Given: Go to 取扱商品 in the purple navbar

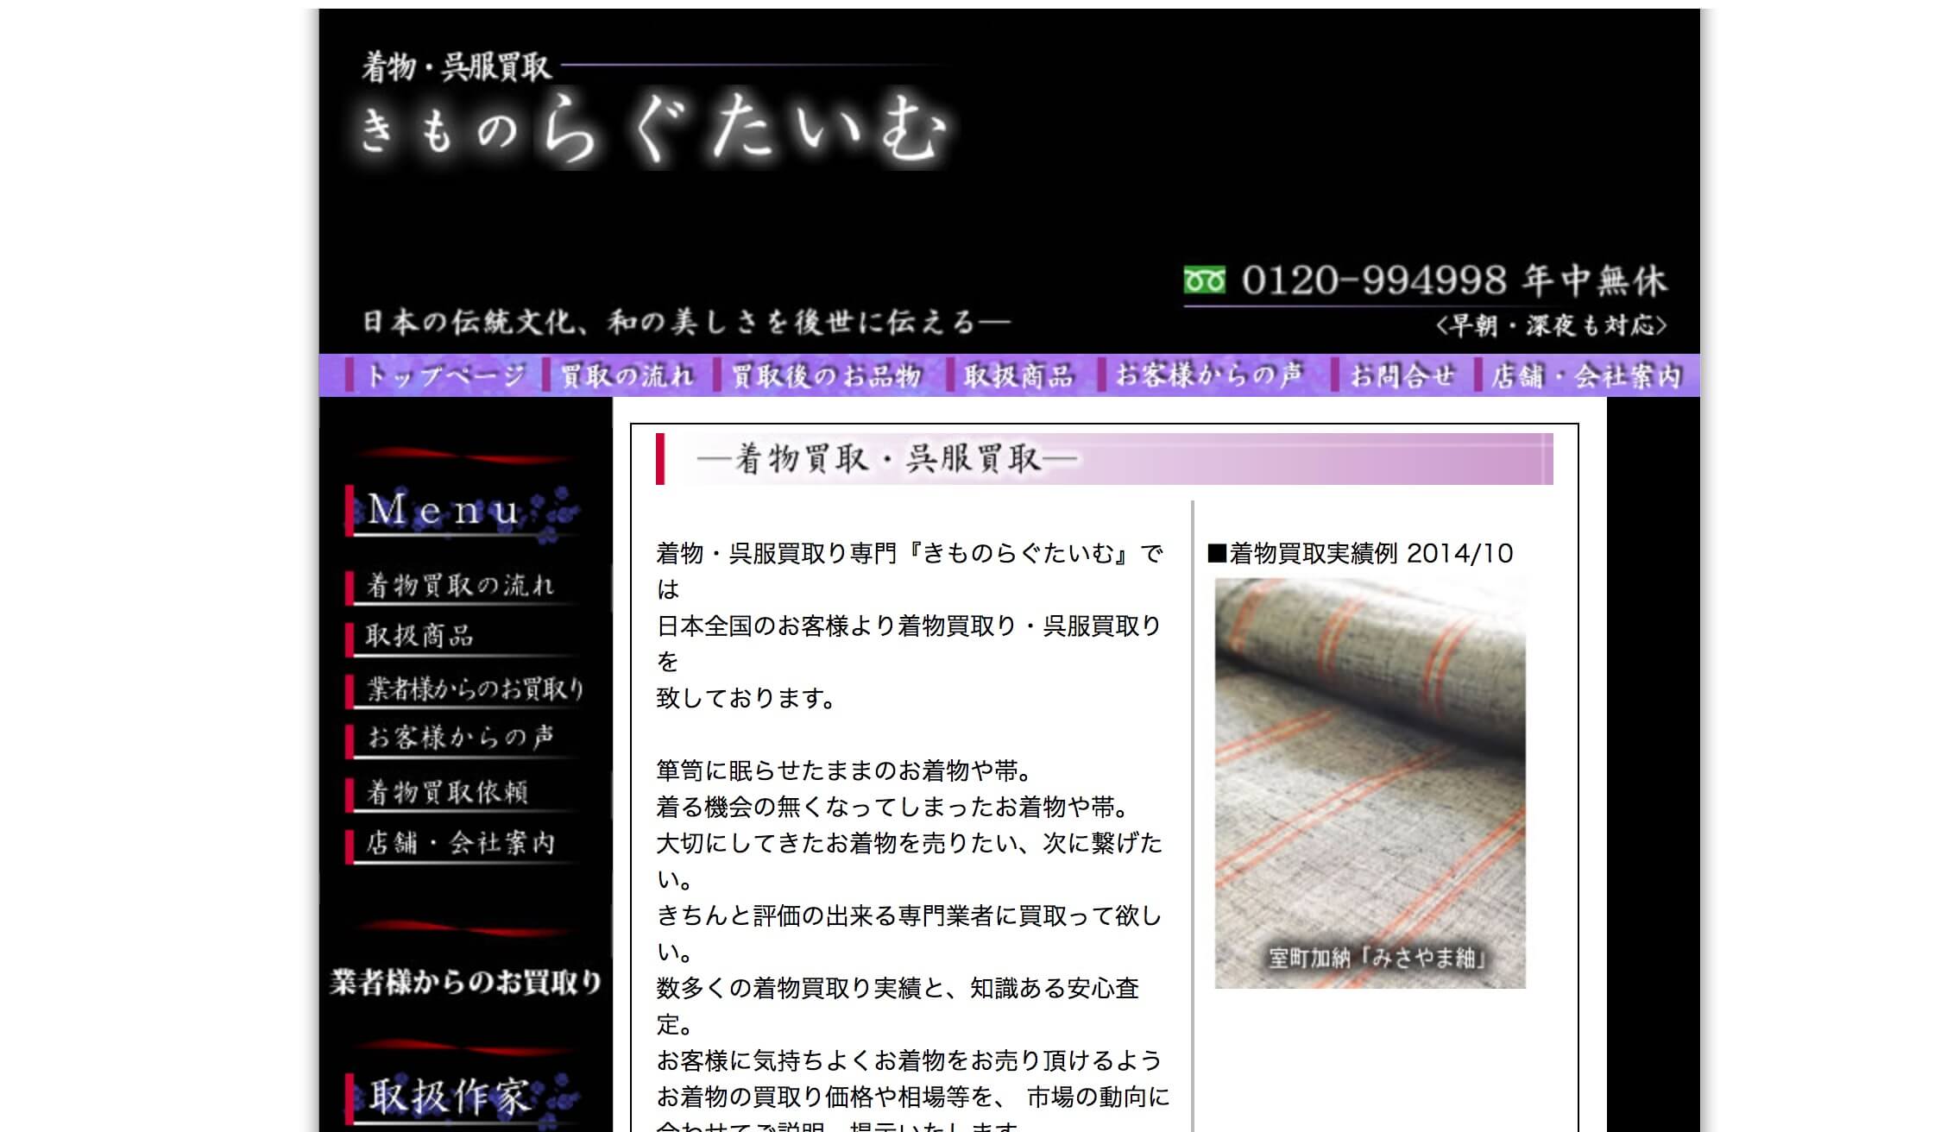Looking at the screenshot, I should coord(1018,376).
